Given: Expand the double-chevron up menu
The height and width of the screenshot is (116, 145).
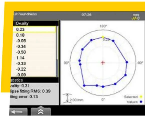Looking at the screenshot, I should click(41, 111).
